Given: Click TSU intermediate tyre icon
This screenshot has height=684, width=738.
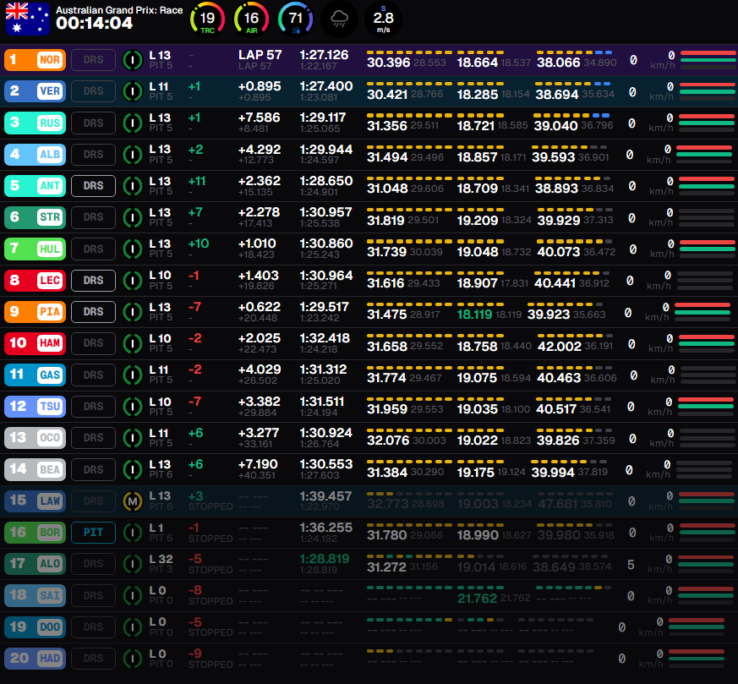Looking at the screenshot, I should [132, 407].
